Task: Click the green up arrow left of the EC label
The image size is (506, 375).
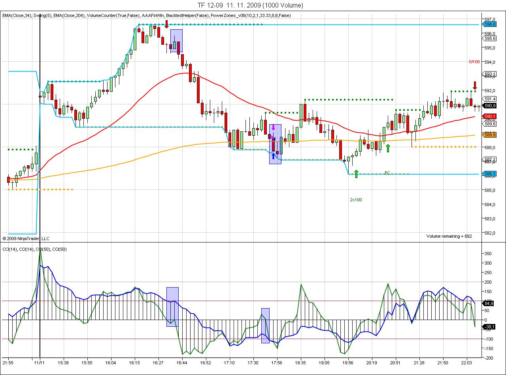Action: [356, 174]
